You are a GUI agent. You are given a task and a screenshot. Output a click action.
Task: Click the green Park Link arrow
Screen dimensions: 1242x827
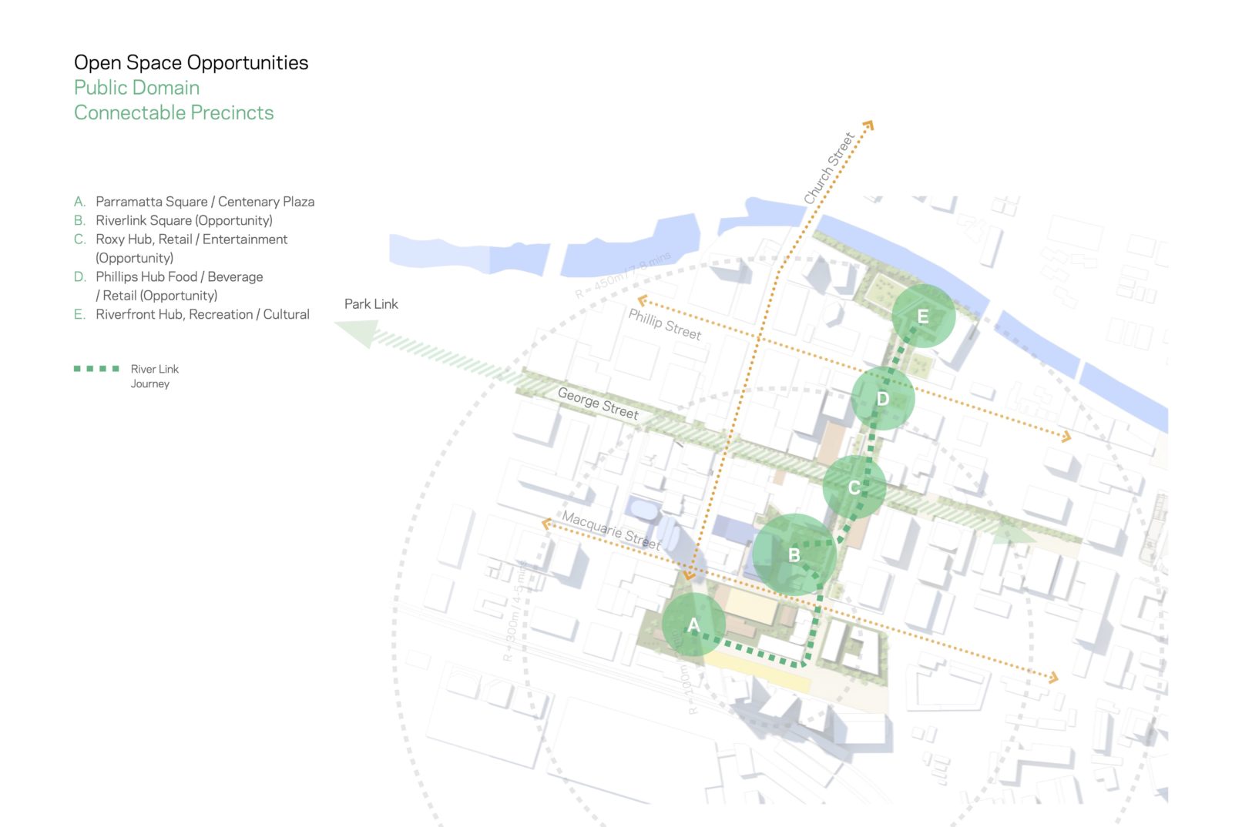[x=357, y=333]
